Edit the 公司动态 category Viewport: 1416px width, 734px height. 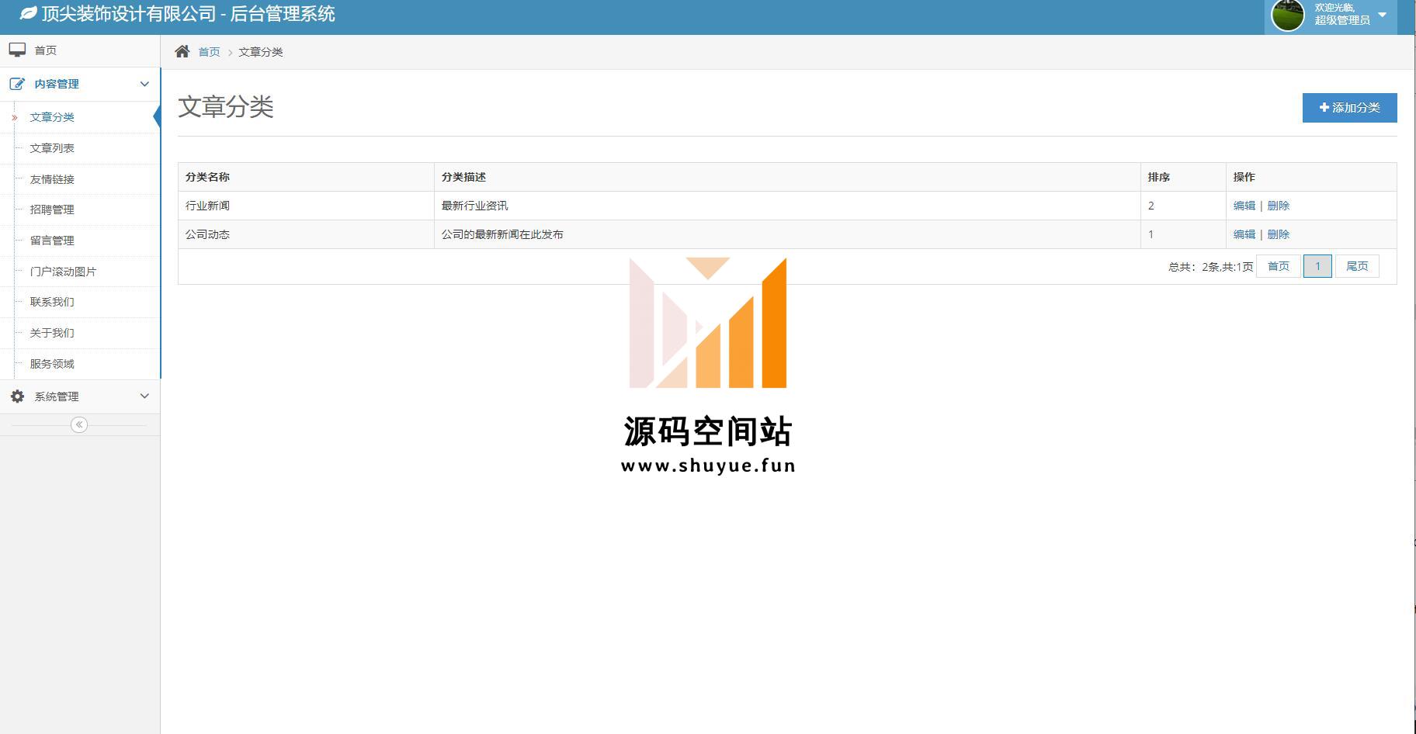(1244, 234)
